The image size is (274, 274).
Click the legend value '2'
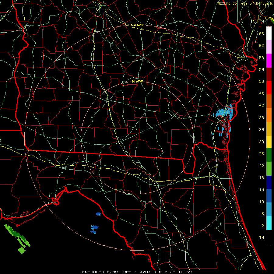point(262,226)
